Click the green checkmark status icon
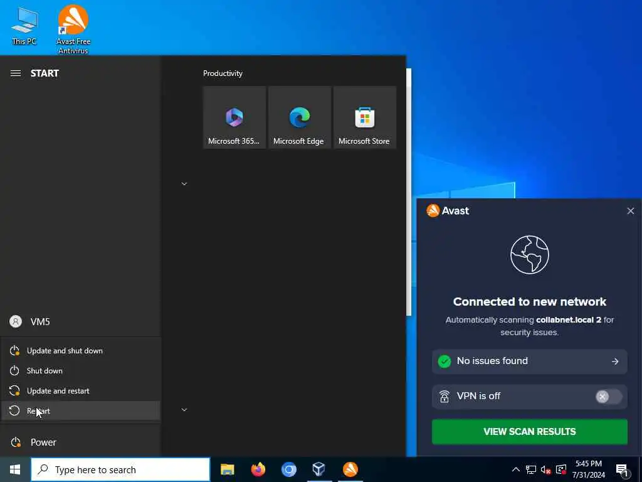The image size is (642, 482). point(445,361)
